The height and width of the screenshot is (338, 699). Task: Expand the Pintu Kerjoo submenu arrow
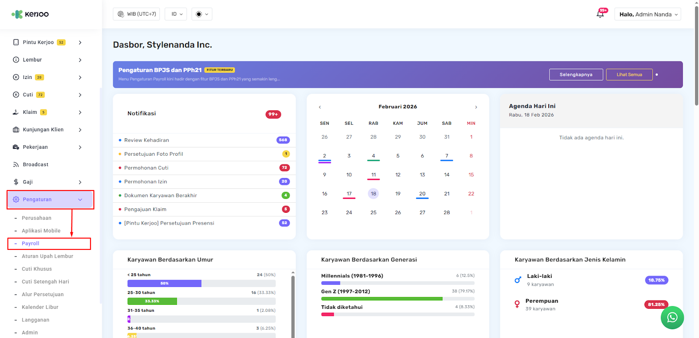point(80,42)
